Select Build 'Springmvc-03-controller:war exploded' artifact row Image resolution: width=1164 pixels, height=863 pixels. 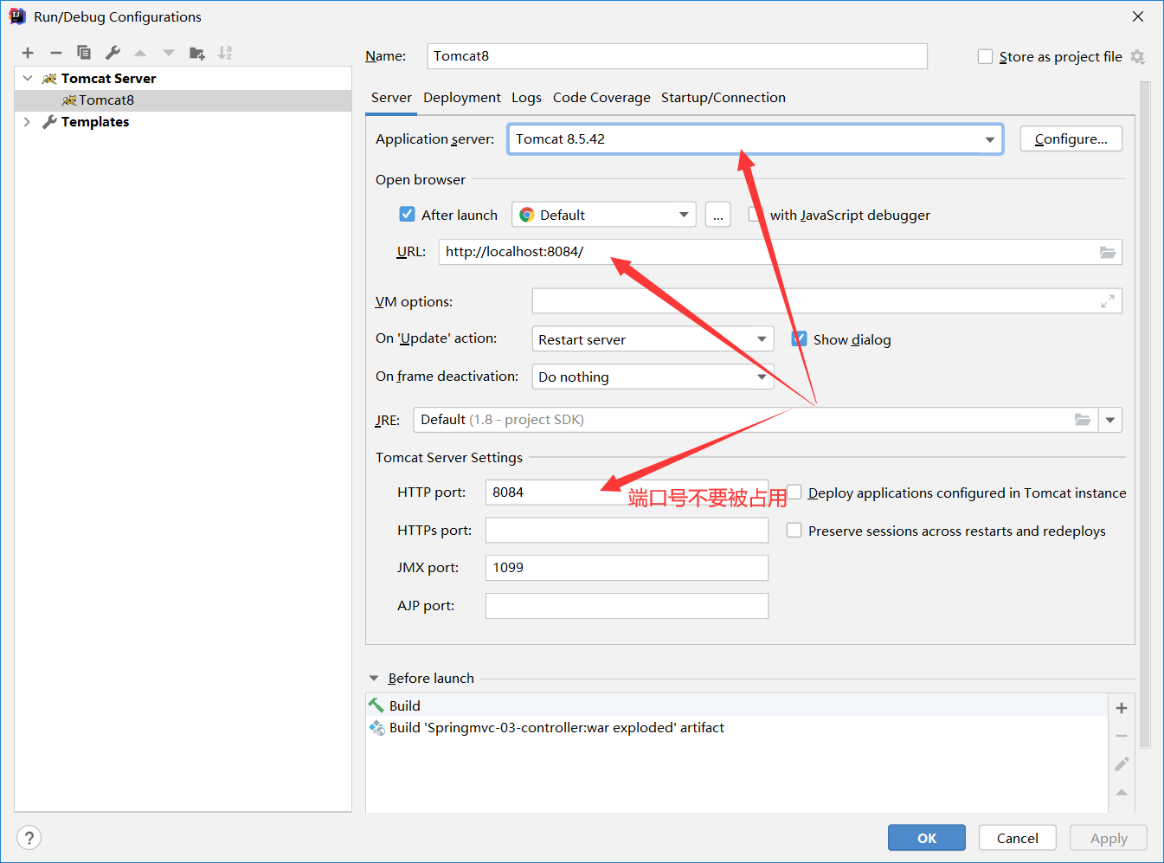point(736,728)
